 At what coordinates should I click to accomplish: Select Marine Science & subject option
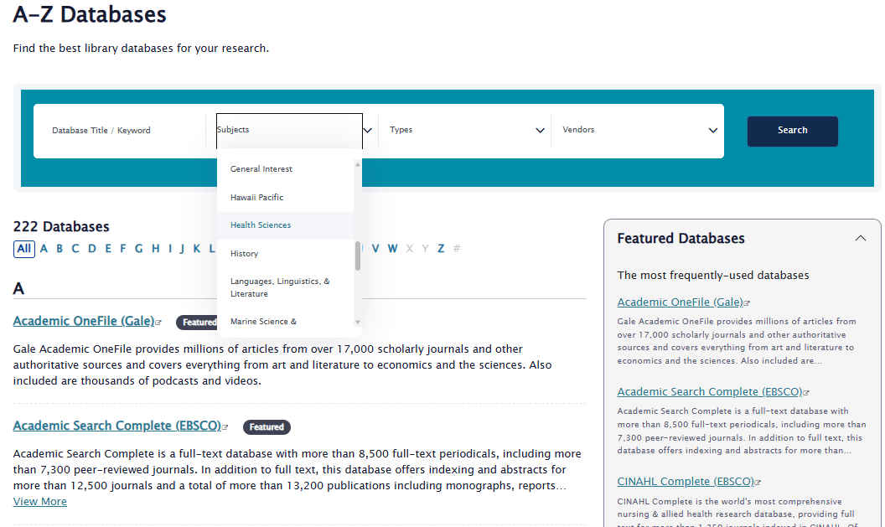(x=286, y=321)
